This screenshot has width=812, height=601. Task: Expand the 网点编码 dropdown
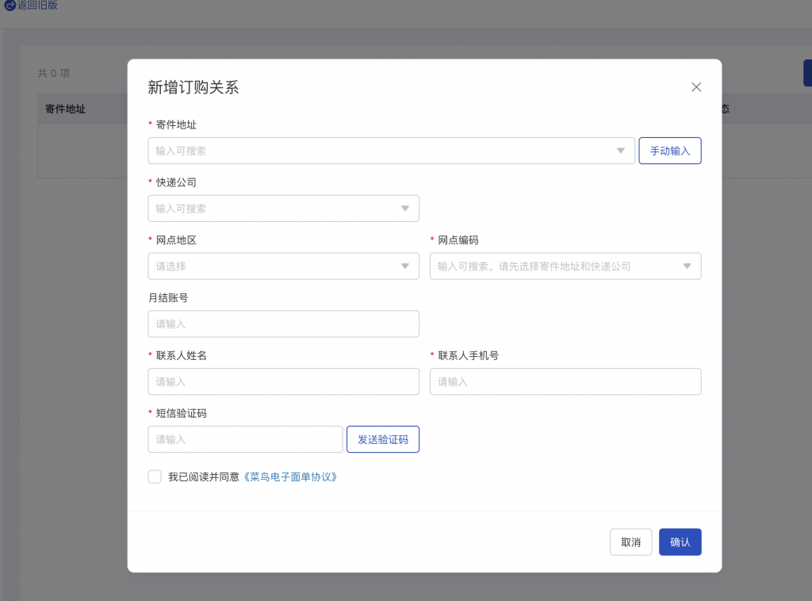click(x=687, y=266)
